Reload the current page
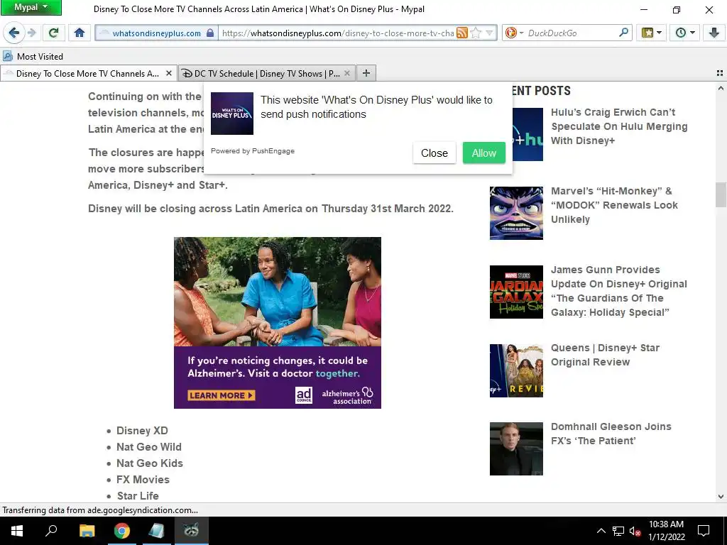 click(53, 33)
